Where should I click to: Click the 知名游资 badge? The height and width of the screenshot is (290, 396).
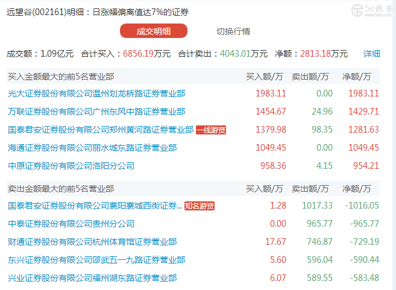tap(200, 206)
